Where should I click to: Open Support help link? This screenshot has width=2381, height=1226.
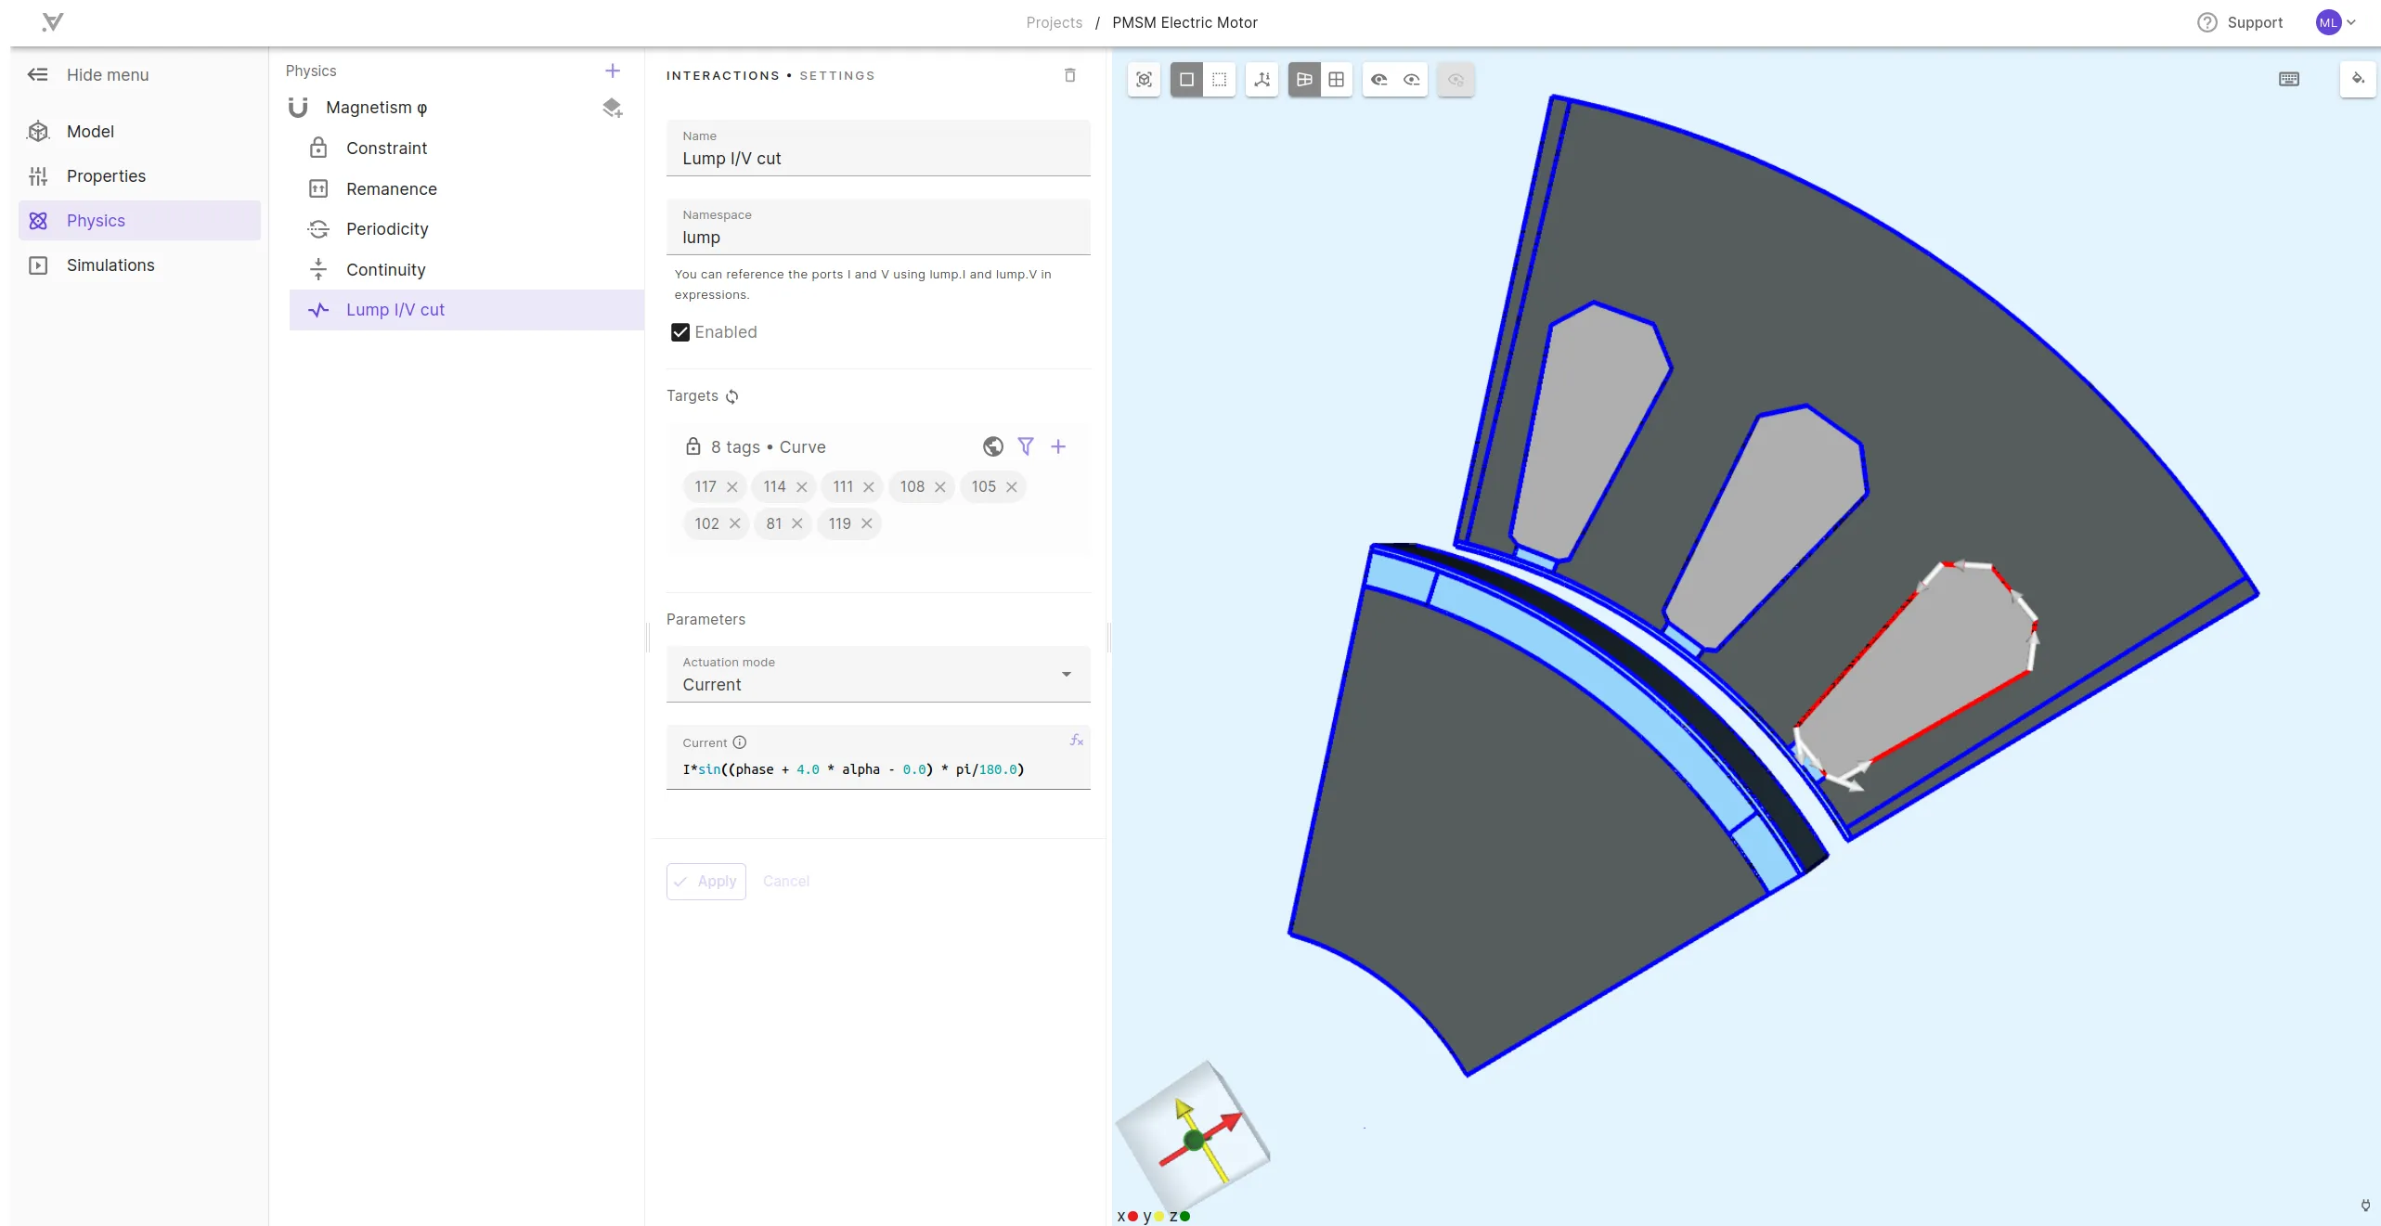pos(2240,22)
